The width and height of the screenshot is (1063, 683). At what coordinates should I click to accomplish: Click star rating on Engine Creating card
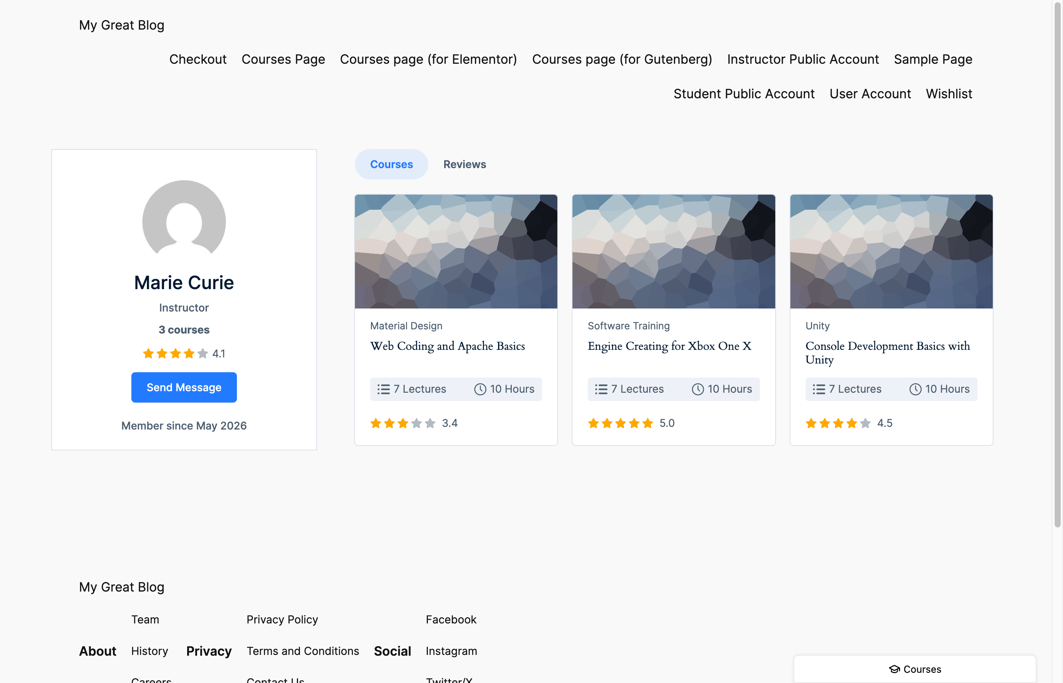621,423
